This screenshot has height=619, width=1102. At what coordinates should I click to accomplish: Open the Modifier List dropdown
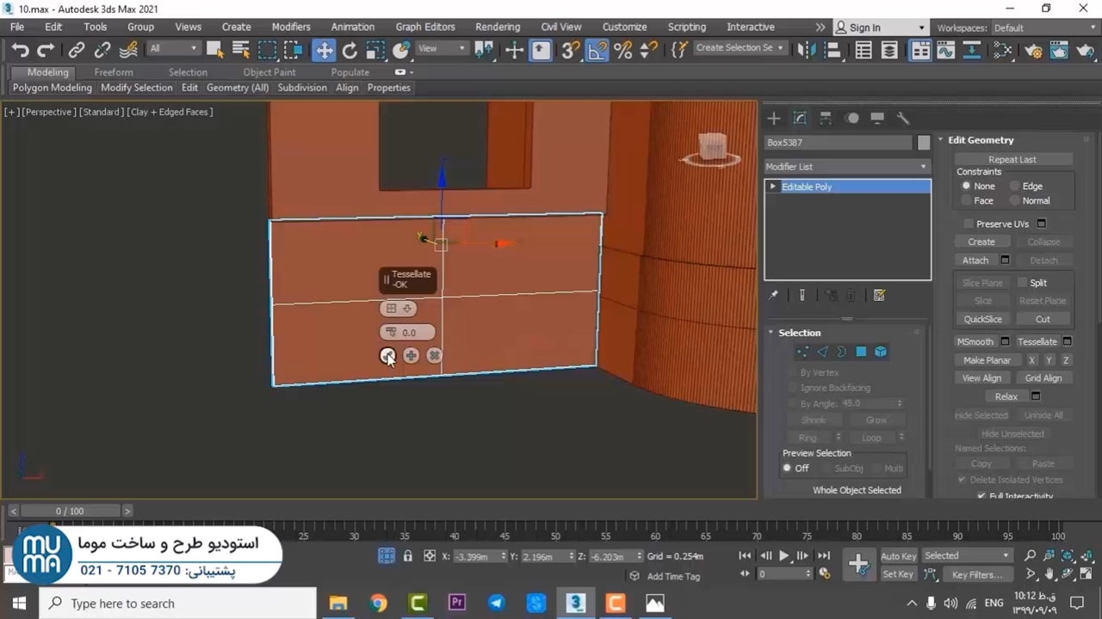(846, 167)
